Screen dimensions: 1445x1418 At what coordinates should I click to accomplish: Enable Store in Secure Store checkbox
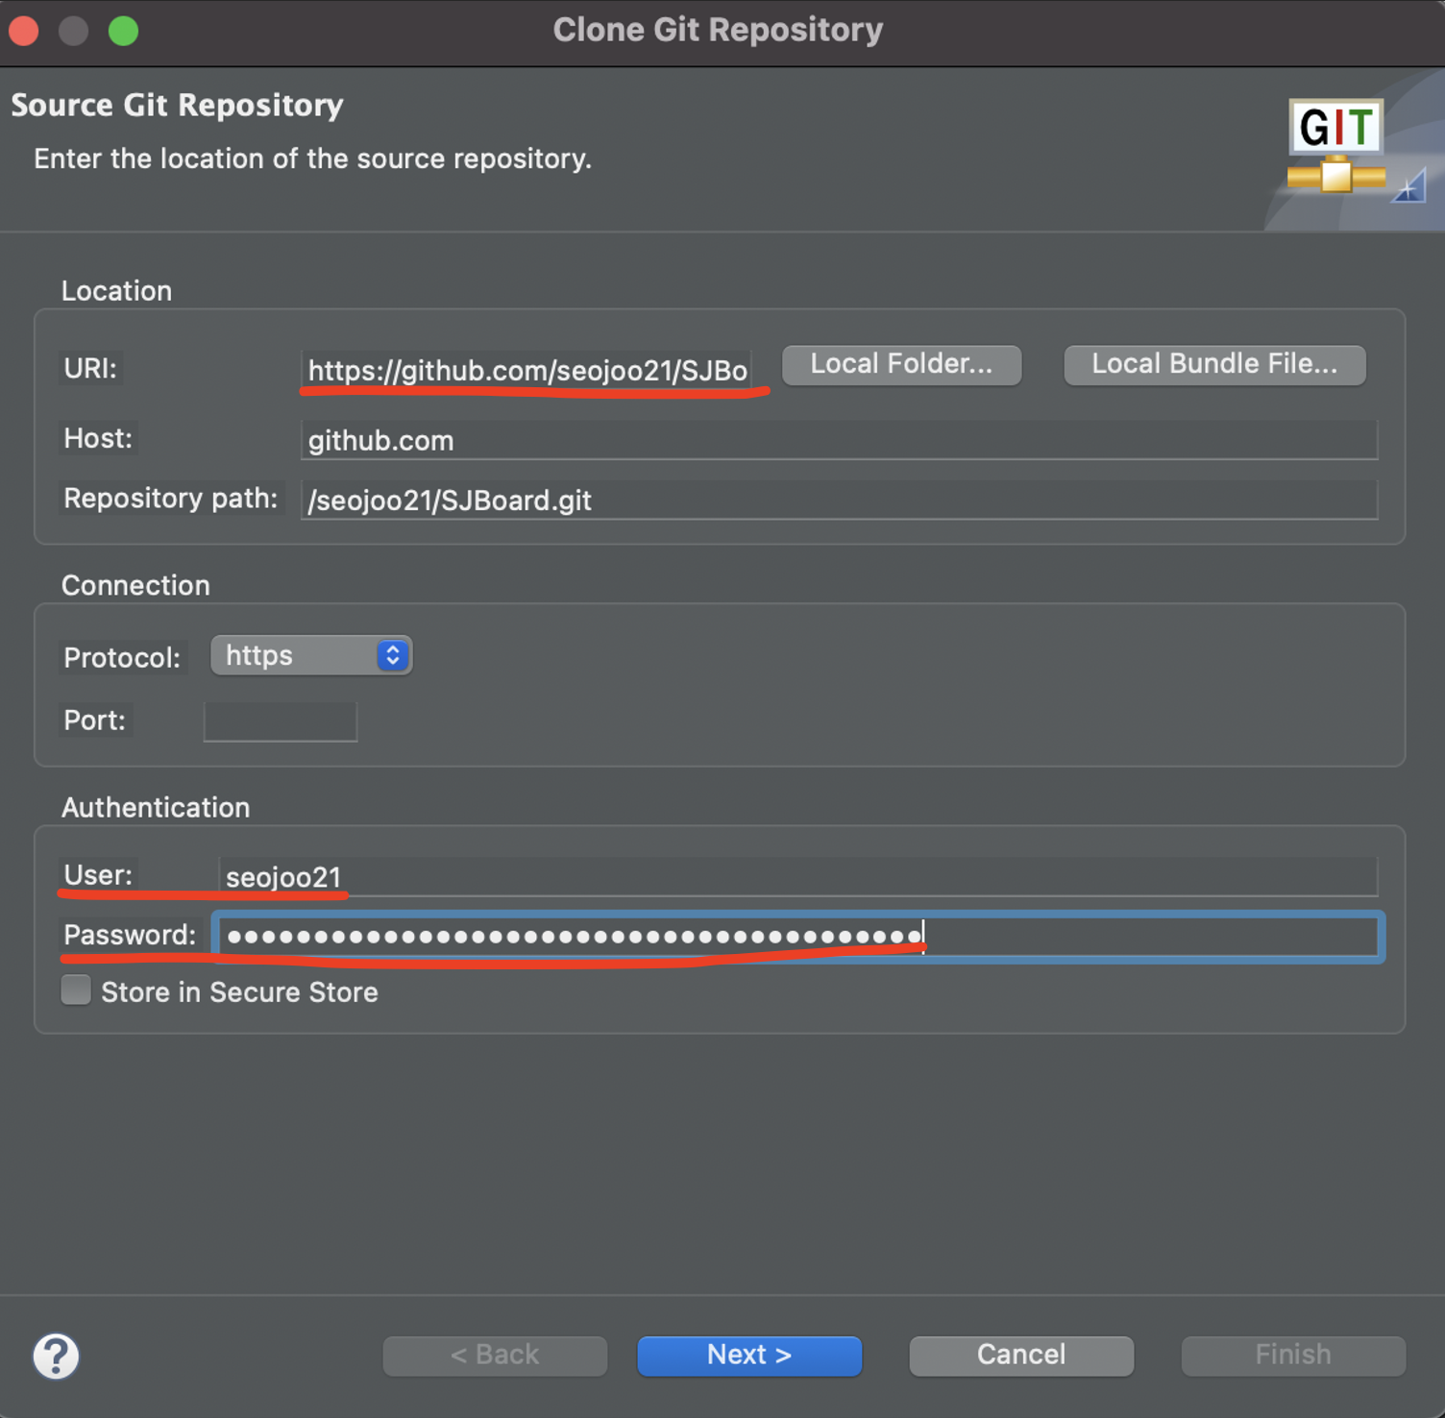click(76, 990)
